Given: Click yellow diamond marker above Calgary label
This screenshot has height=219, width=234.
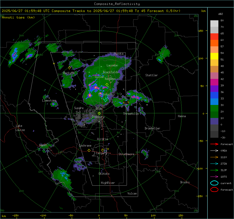Looking at the screenshot, I should [x=103, y=150].
